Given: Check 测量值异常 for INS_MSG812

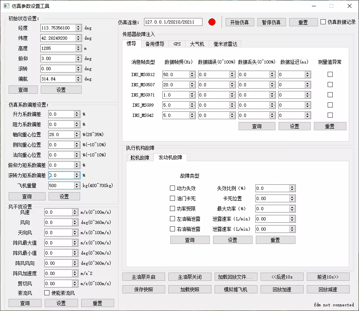Looking at the screenshot, I should tap(330, 75).
